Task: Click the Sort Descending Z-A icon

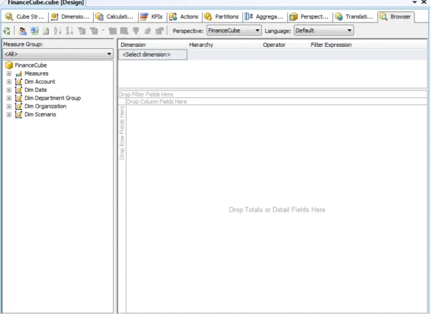Action: (x=70, y=31)
